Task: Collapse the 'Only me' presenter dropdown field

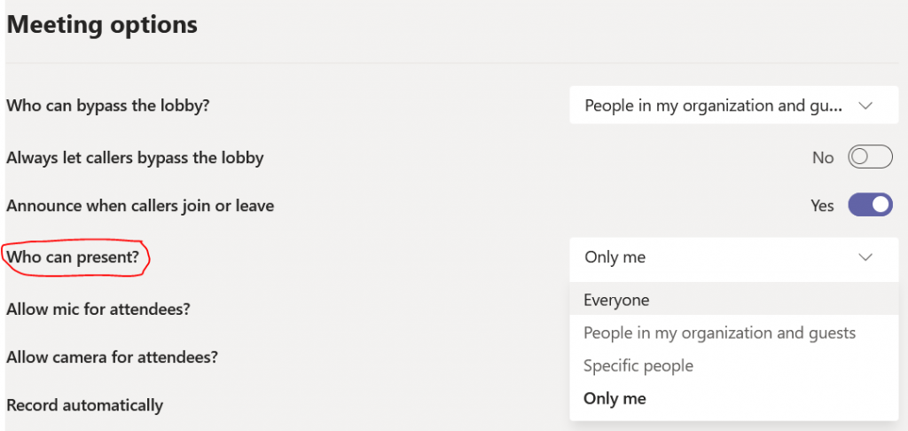Action: click(x=727, y=257)
